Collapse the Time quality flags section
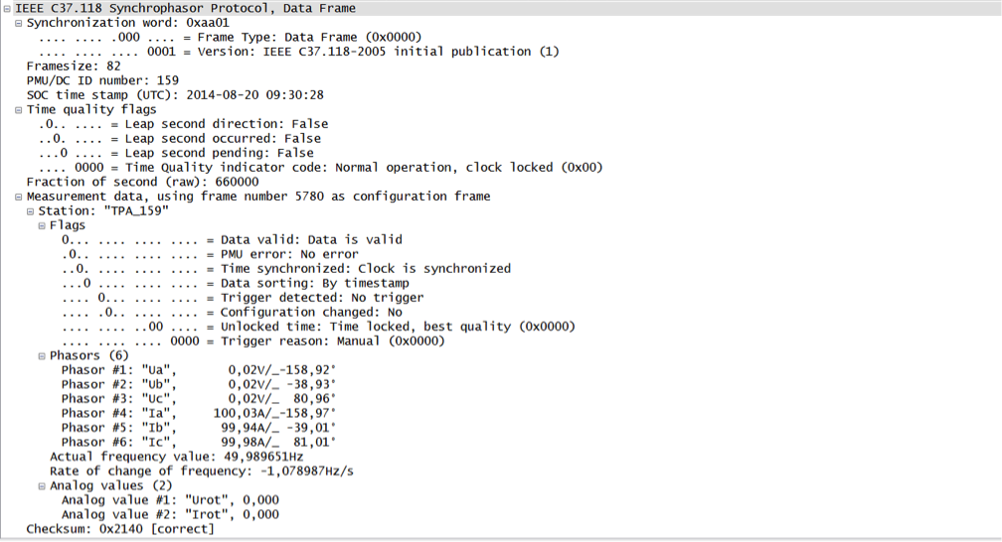The height and width of the screenshot is (542, 1002). pyautogui.click(x=19, y=109)
